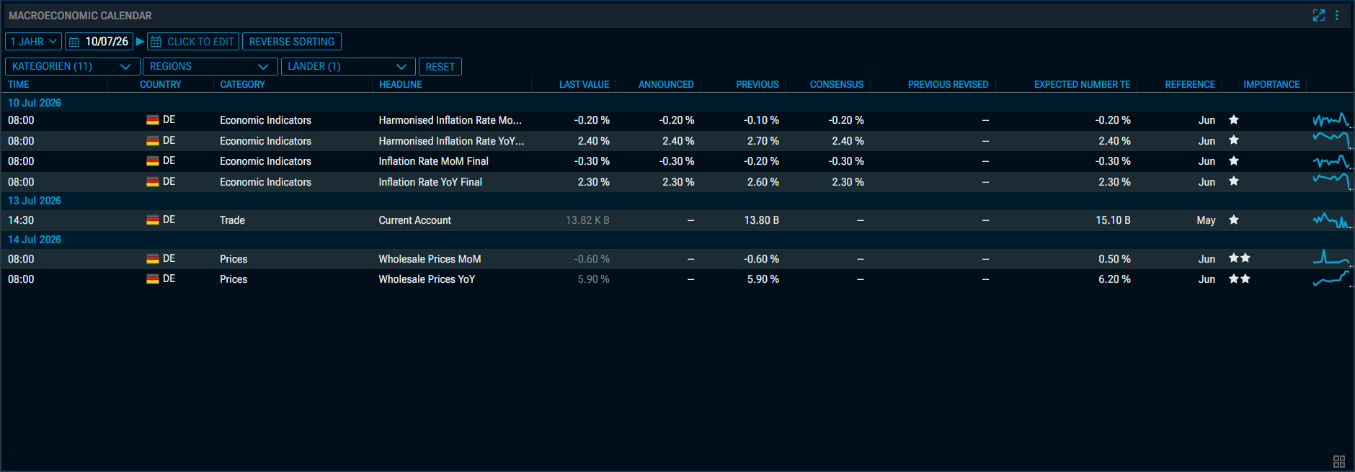The height and width of the screenshot is (472, 1355).
Task: Click the Harmonised Inflation Rate Mo... headline
Action: (x=450, y=120)
